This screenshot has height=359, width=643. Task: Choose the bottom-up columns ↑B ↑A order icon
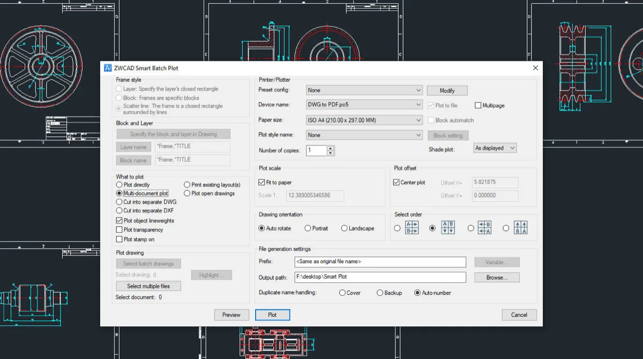pos(521,228)
